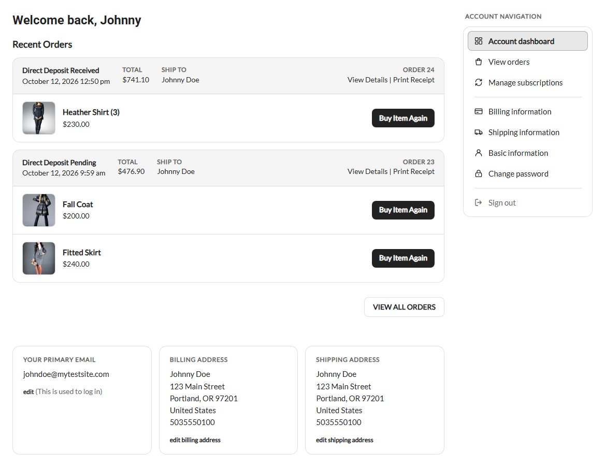The image size is (605, 467).
Task: Open the Heather Shirt product thumbnail
Action: coord(38,118)
